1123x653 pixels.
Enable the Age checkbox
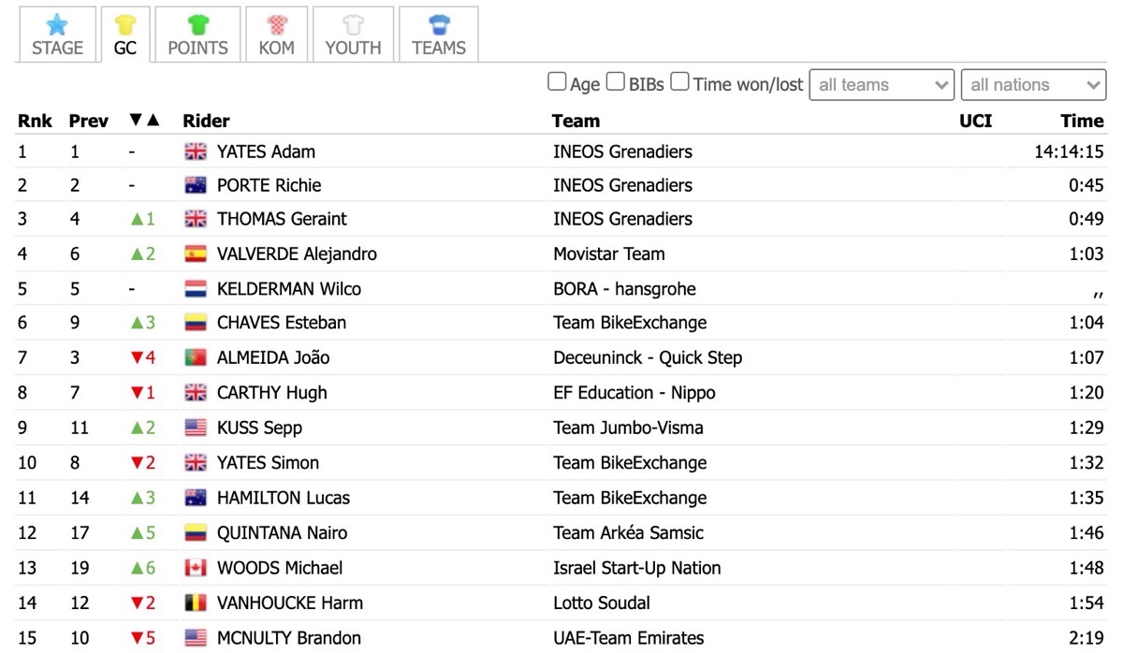tap(557, 82)
